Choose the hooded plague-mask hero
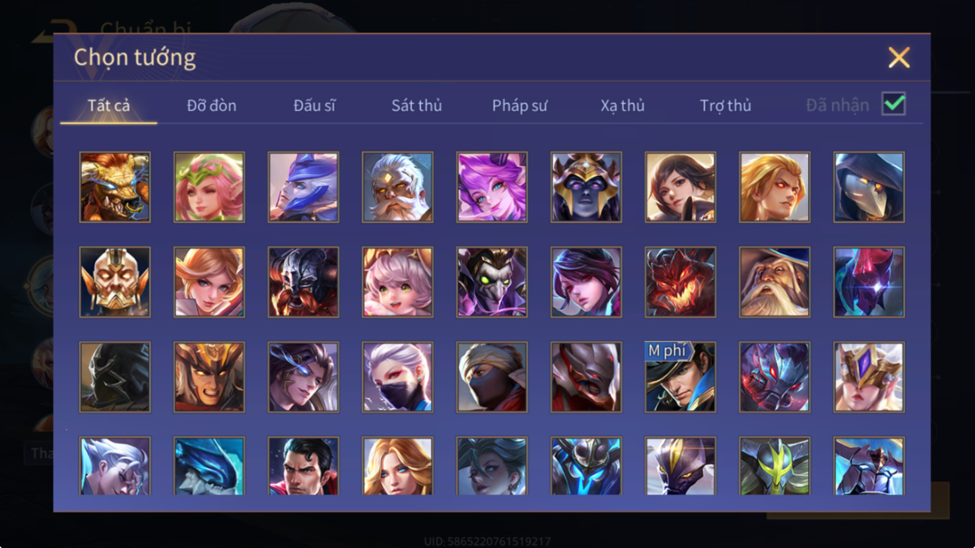 click(869, 187)
